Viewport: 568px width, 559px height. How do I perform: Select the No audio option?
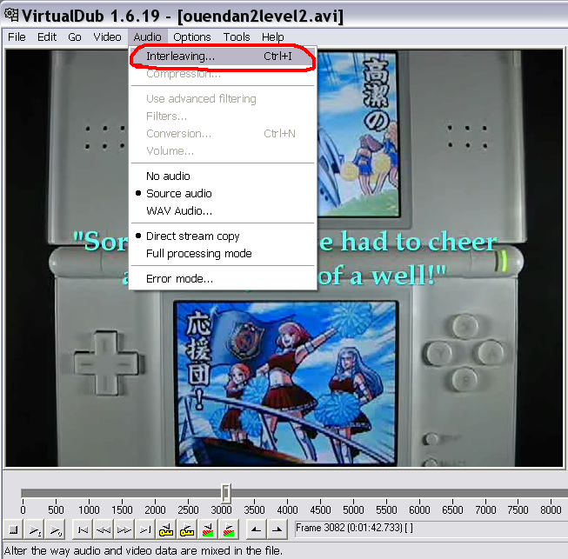coord(223,176)
